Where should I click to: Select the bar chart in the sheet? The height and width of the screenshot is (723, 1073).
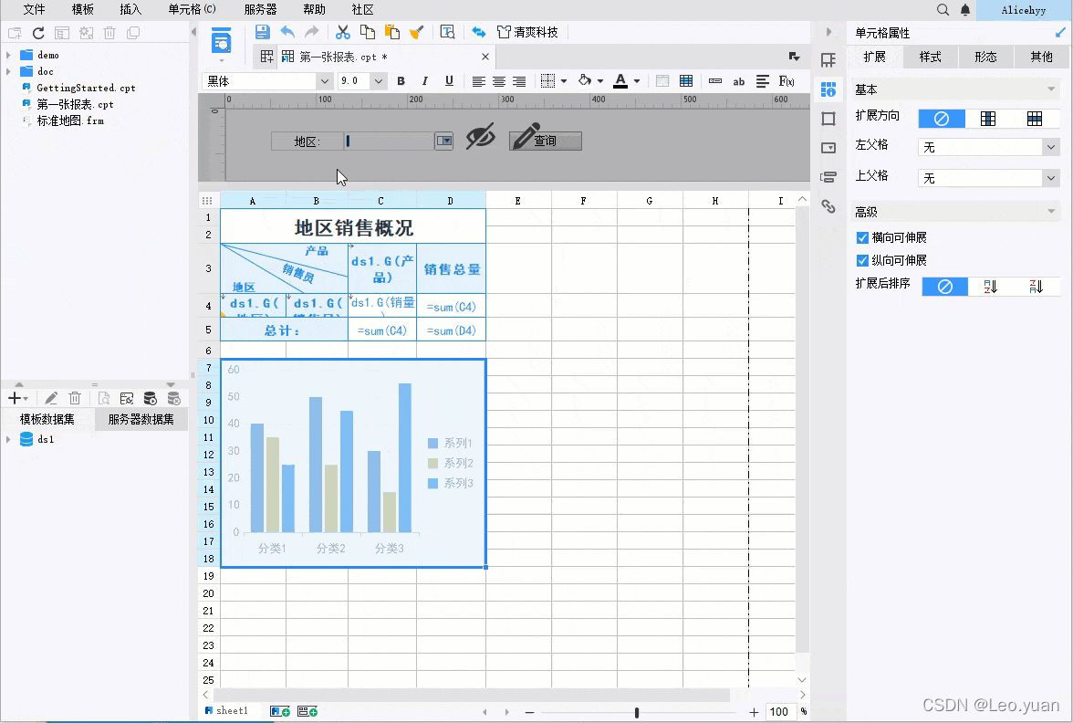pos(353,463)
